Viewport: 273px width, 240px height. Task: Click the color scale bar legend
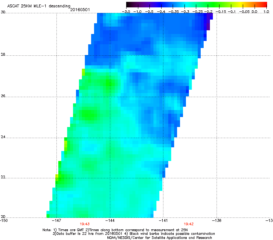pos(197,5)
